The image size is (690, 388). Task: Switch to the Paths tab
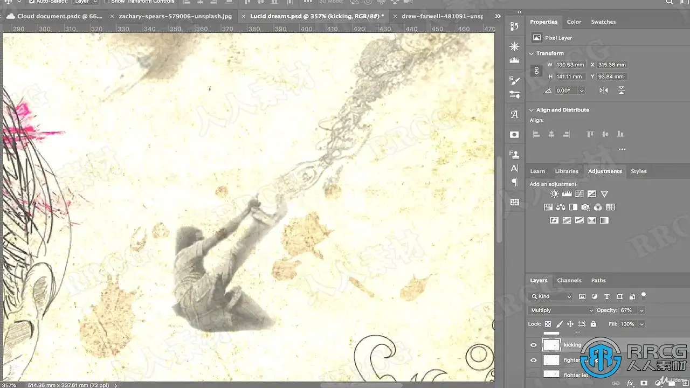(x=598, y=281)
